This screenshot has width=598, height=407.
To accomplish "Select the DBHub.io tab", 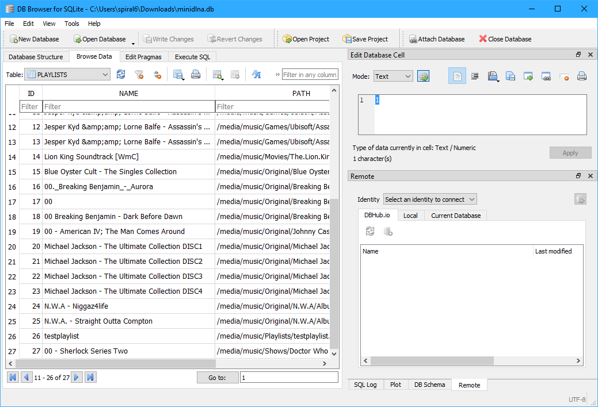I will coord(377,215).
